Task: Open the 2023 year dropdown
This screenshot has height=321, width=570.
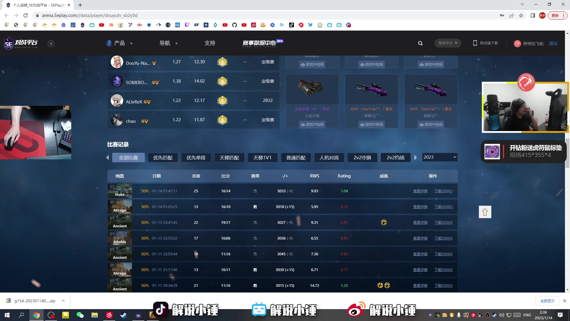Action: tap(439, 157)
